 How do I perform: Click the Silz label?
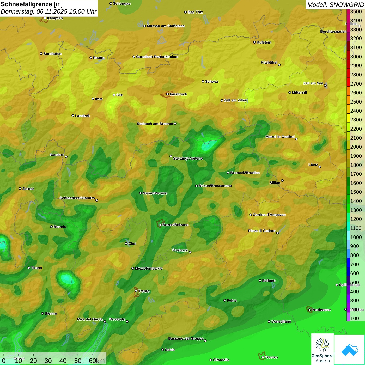click(119, 95)
